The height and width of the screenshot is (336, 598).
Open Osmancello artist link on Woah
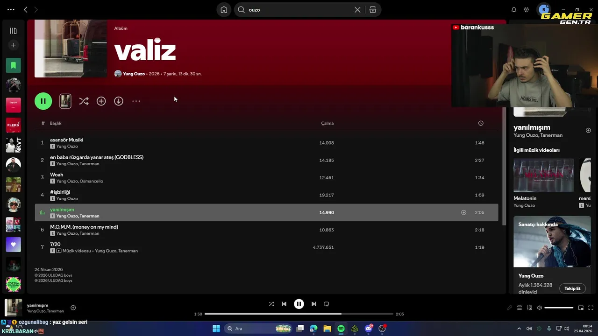click(92, 181)
